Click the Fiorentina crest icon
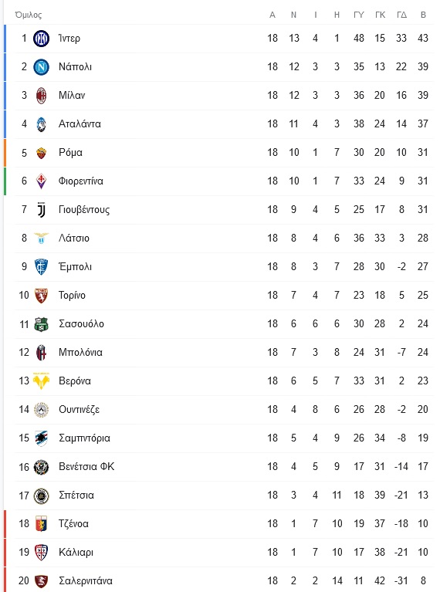 click(41, 181)
